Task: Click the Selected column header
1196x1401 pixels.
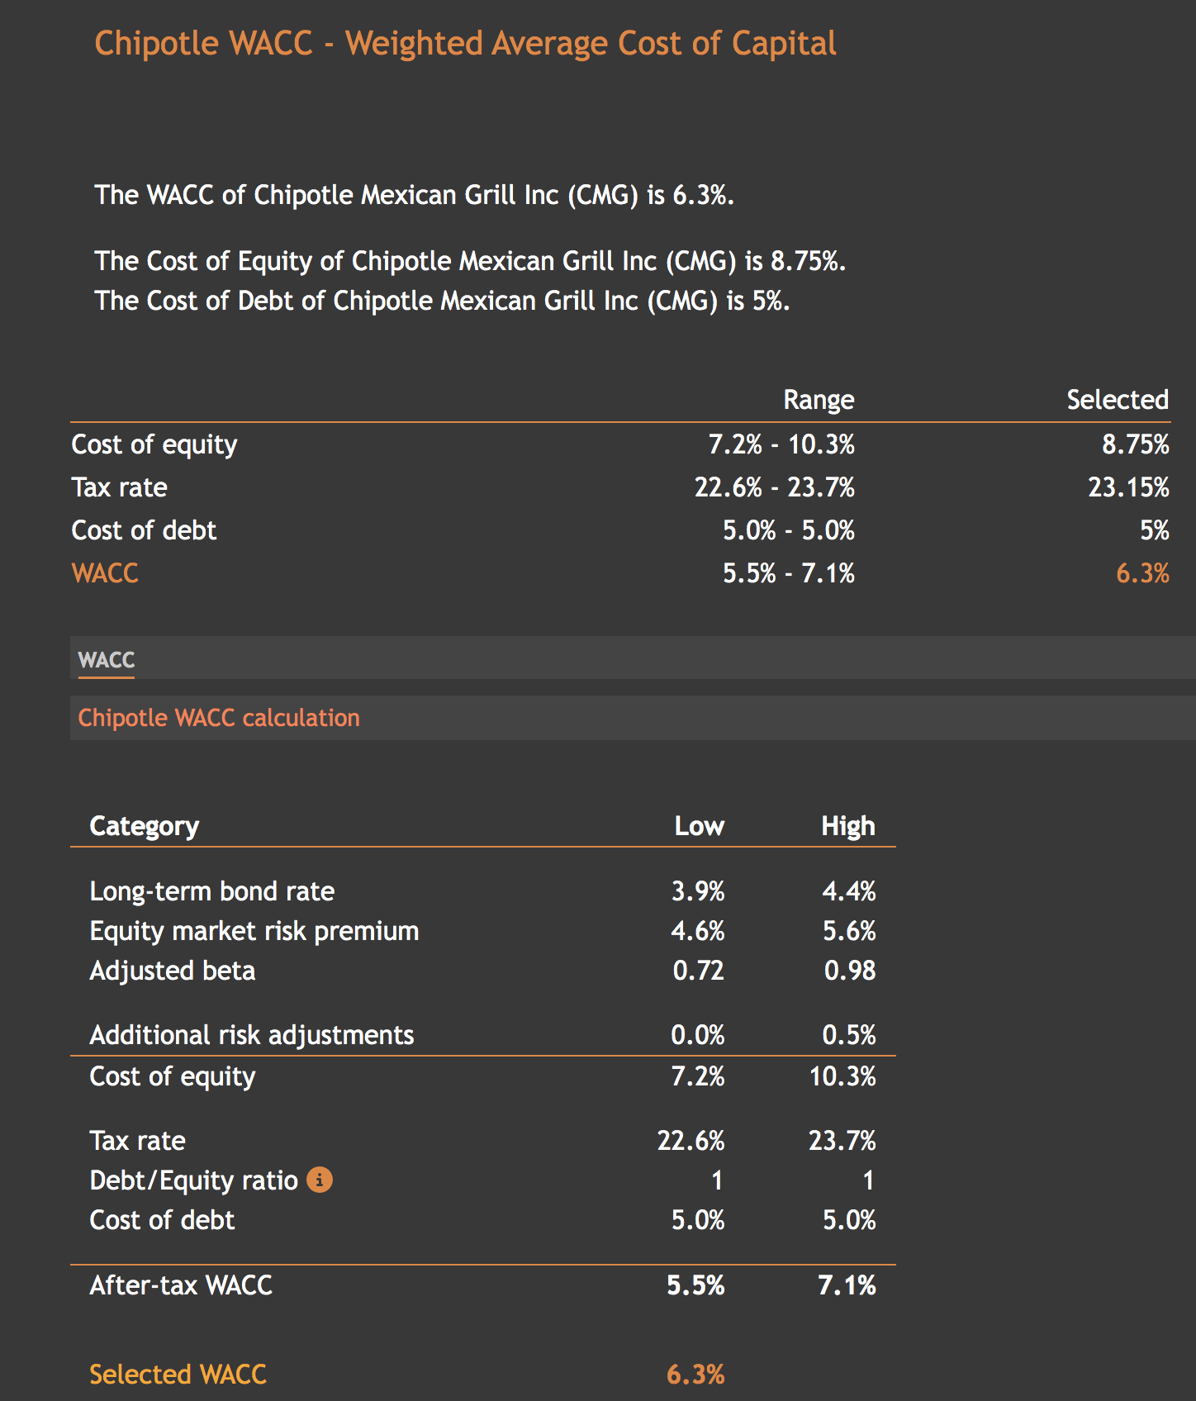Action: [x=1117, y=399]
